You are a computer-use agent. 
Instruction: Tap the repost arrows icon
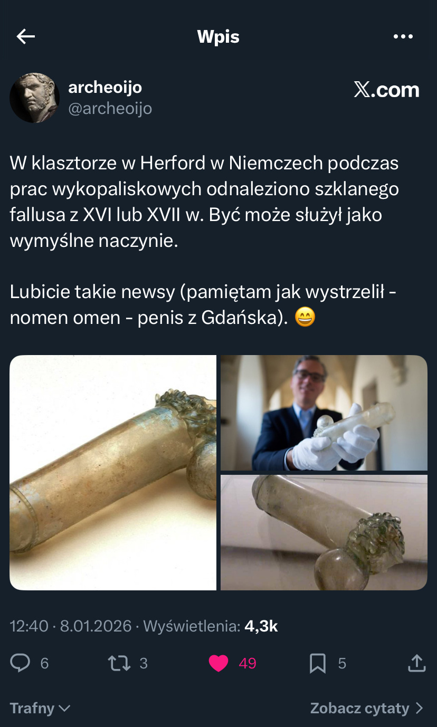coord(119,663)
